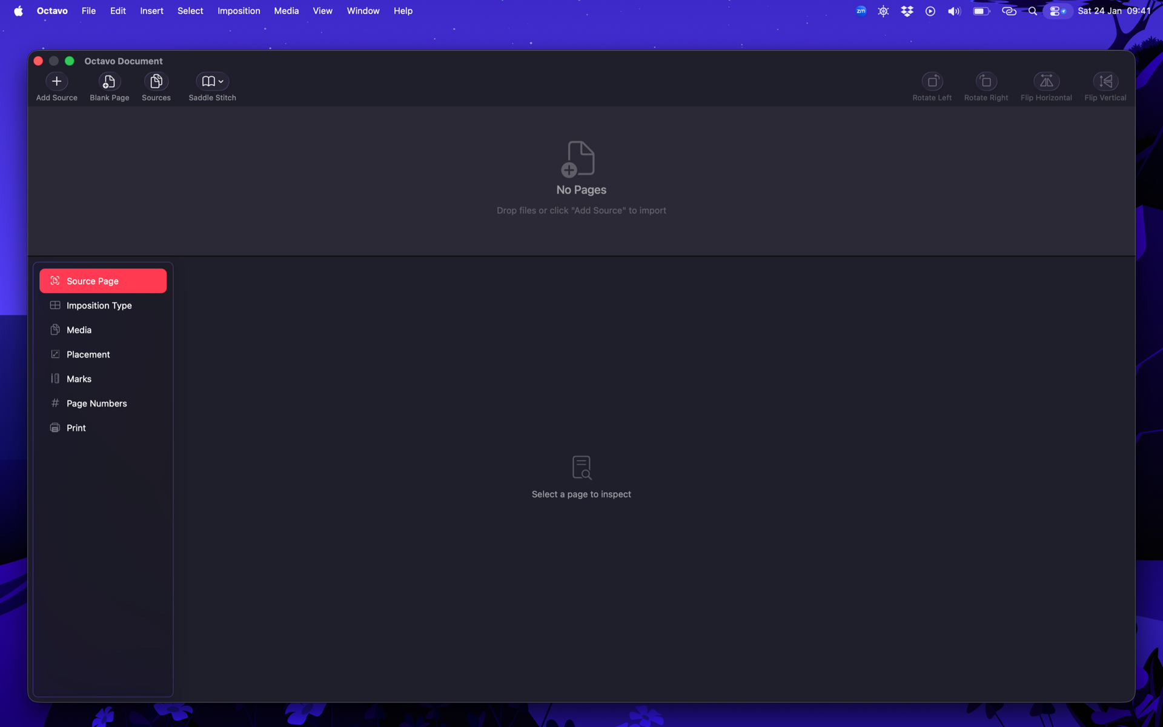Image resolution: width=1163 pixels, height=727 pixels.
Task: Select Imposition Type in the sidebar
Action: pos(99,305)
